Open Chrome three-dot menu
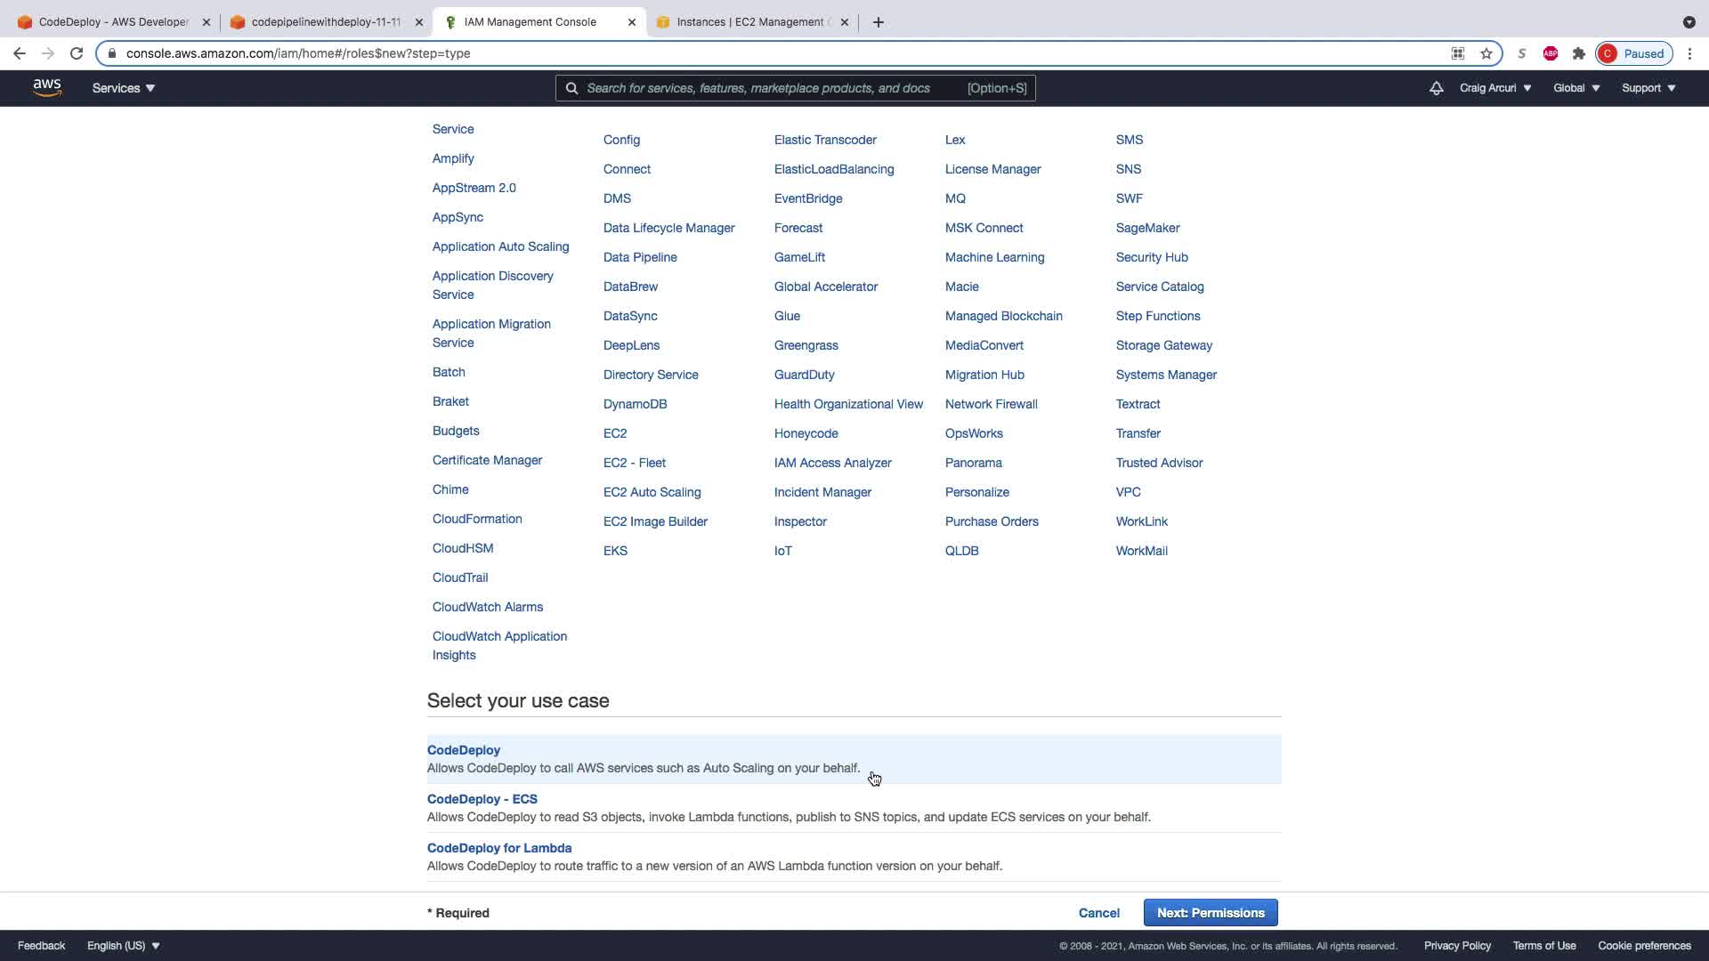The height and width of the screenshot is (961, 1709). 1689,53
